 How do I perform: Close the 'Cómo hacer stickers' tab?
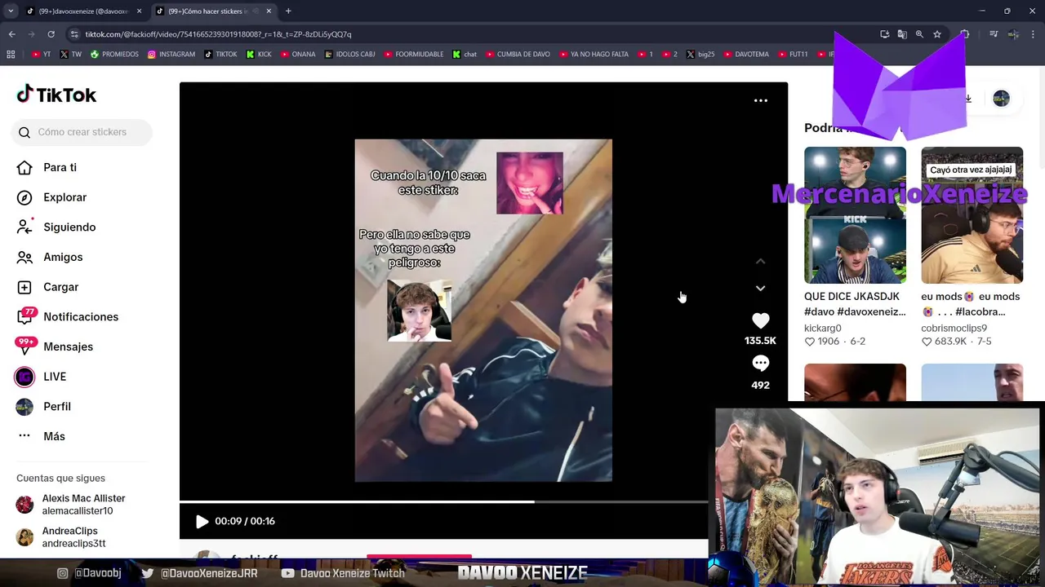click(x=269, y=11)
